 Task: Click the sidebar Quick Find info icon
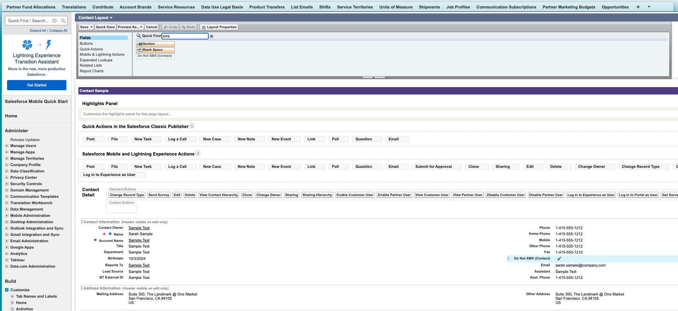coord(54,21)
